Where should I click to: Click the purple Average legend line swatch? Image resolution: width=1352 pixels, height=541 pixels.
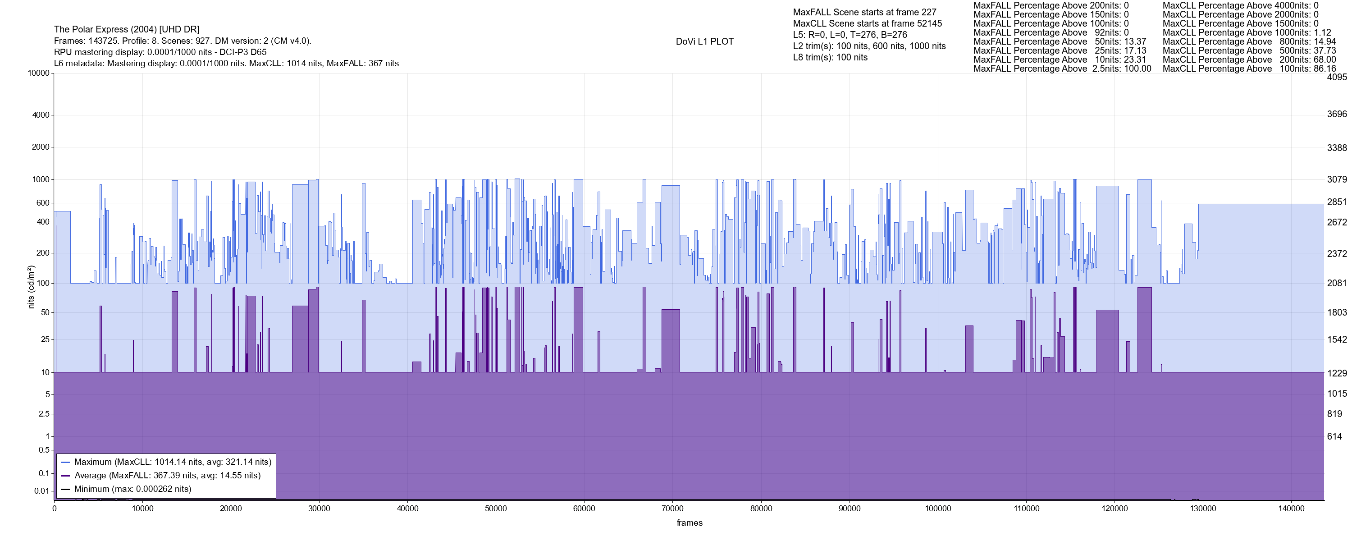[66, 476]
